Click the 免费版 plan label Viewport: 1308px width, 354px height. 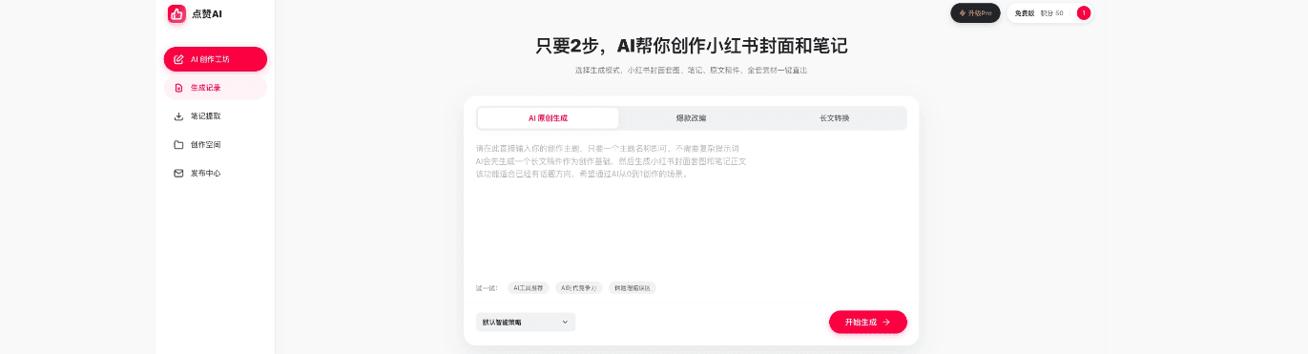point(1025,13)
